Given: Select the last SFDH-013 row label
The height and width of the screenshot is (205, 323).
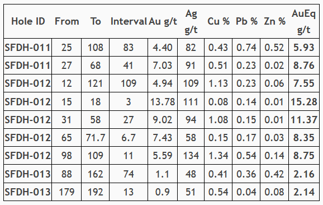Looking at the screenshot, I should 28,192.
